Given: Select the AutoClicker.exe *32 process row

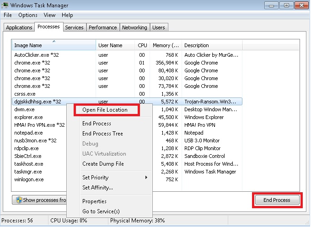Looking at the screenshot, I should pyautogui.click(x=37, y=55).
